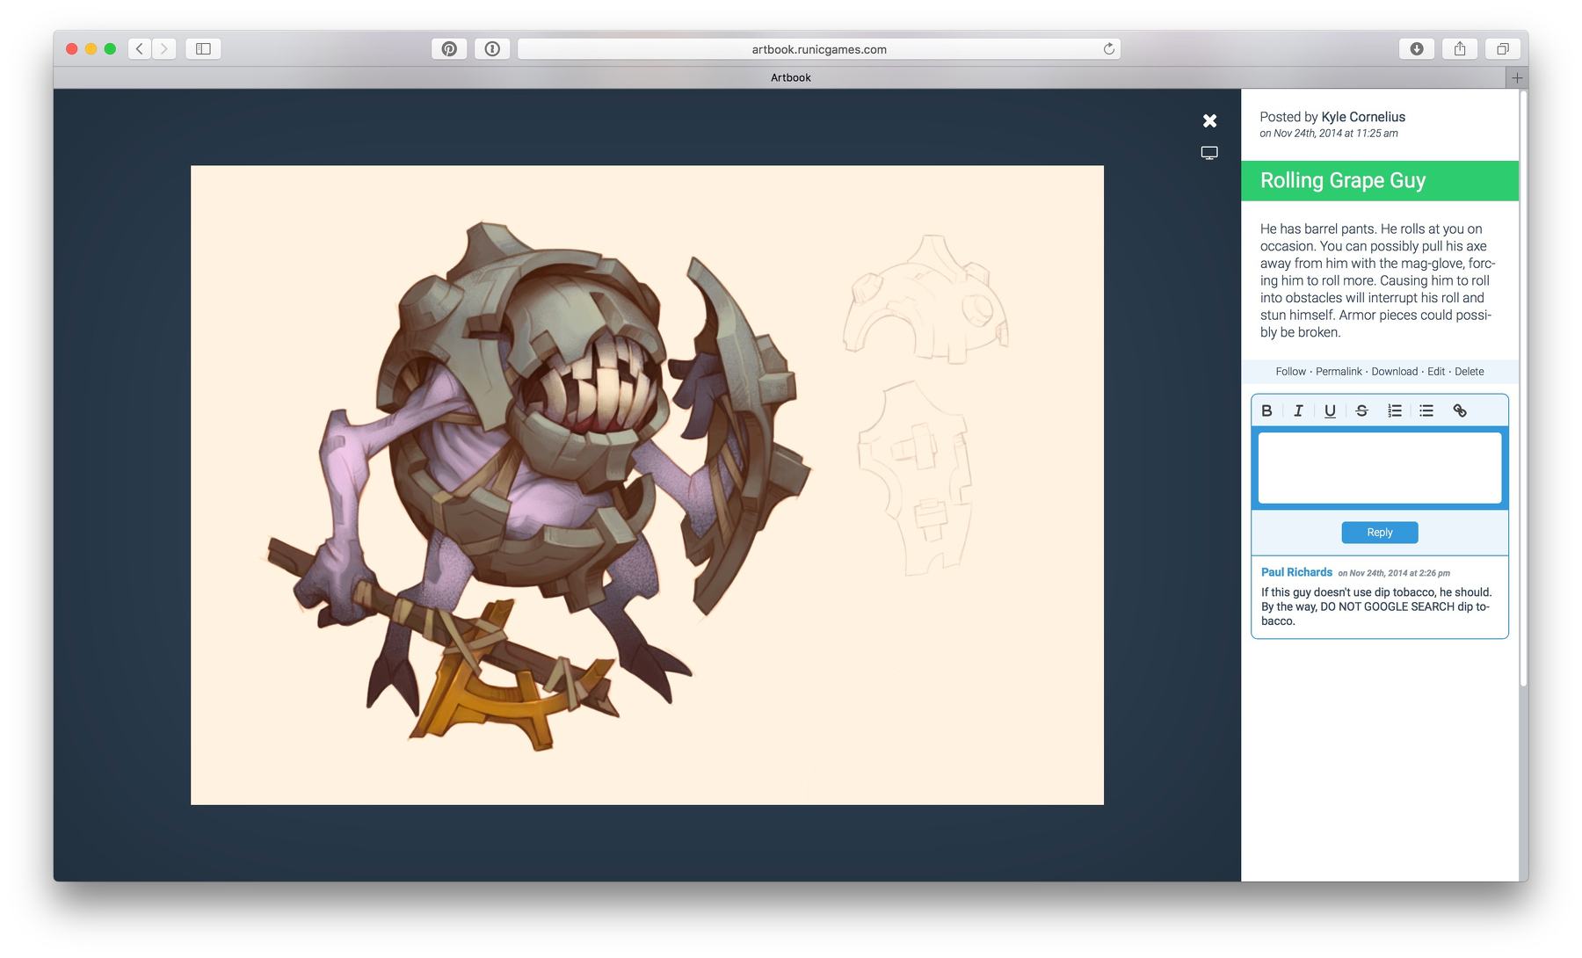Insert a hyperlink using link icon

[x=1460, y=410]
